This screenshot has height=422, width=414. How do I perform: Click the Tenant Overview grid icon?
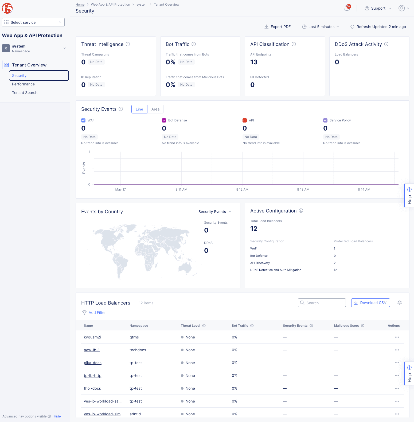coord(7,65)
